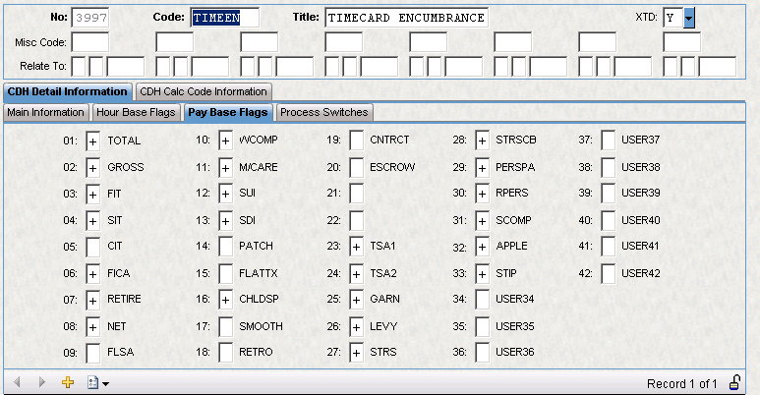Check the 20 ESCROW flag box
The image size is (760, 395).
tap(356, 168)
